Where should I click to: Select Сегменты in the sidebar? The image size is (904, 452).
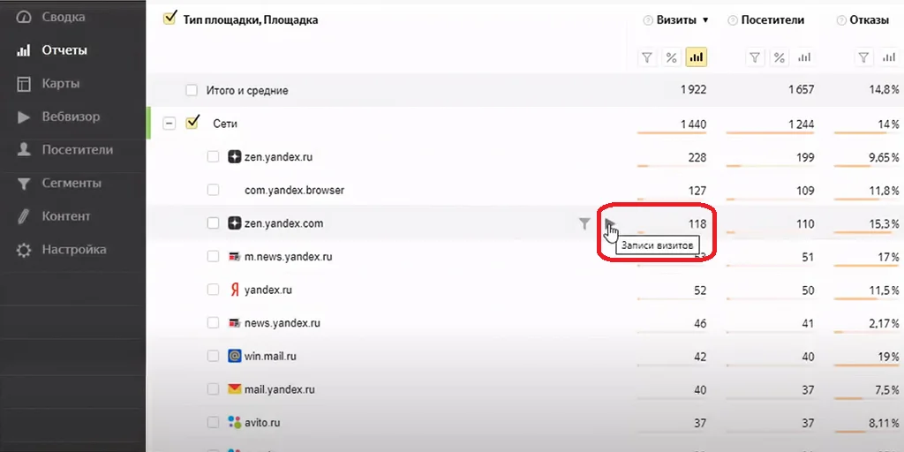click(72, 184)
